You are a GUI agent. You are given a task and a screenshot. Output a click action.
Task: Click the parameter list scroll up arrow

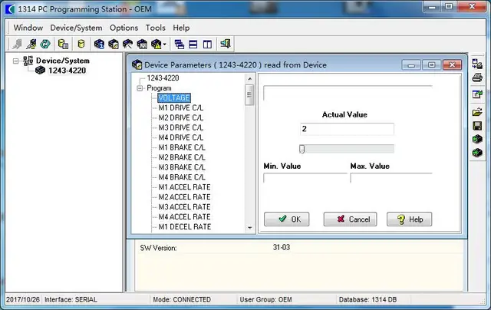click(249, 78)
